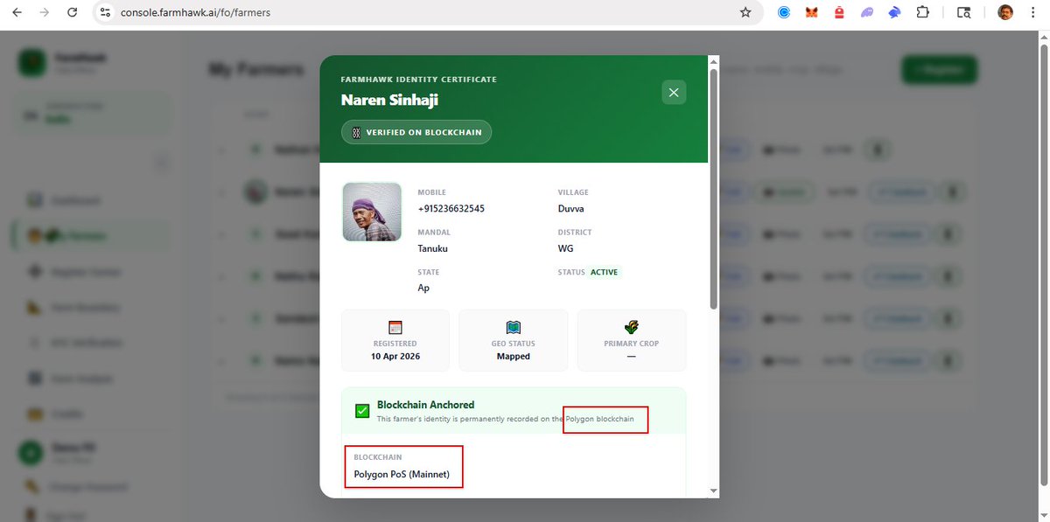Screen dimensions: 1050x522
Task: Click the Geo Status map icon
Action: coord(514,327)
